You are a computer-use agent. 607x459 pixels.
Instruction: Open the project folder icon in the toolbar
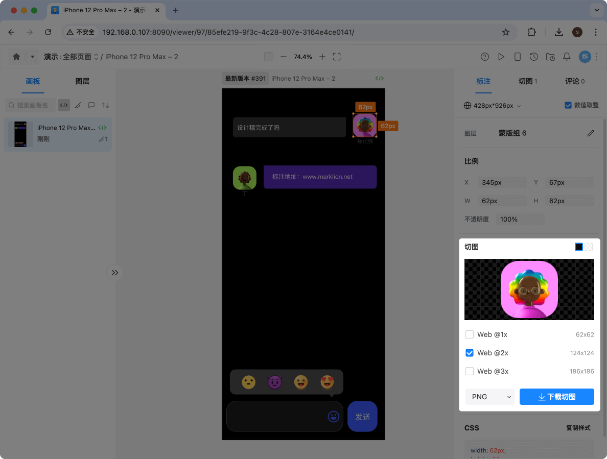click(x=550, y=57)
